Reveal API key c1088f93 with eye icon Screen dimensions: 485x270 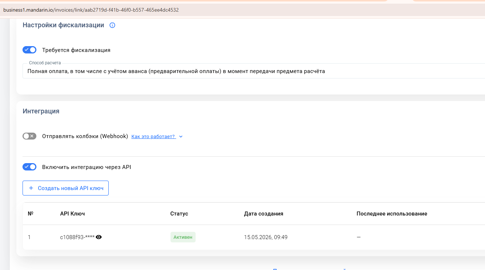[99, 237]
